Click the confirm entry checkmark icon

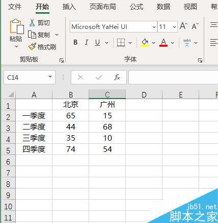[x=99, y=77]
